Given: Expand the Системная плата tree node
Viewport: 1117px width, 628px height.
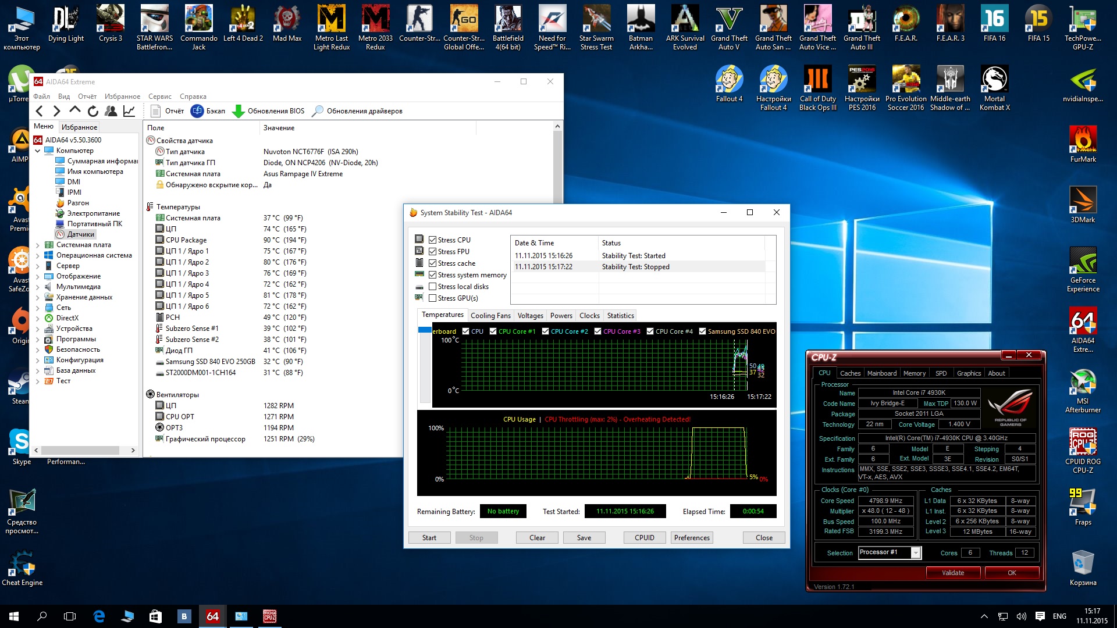Looking at the screenshot, I should (38, 245).
